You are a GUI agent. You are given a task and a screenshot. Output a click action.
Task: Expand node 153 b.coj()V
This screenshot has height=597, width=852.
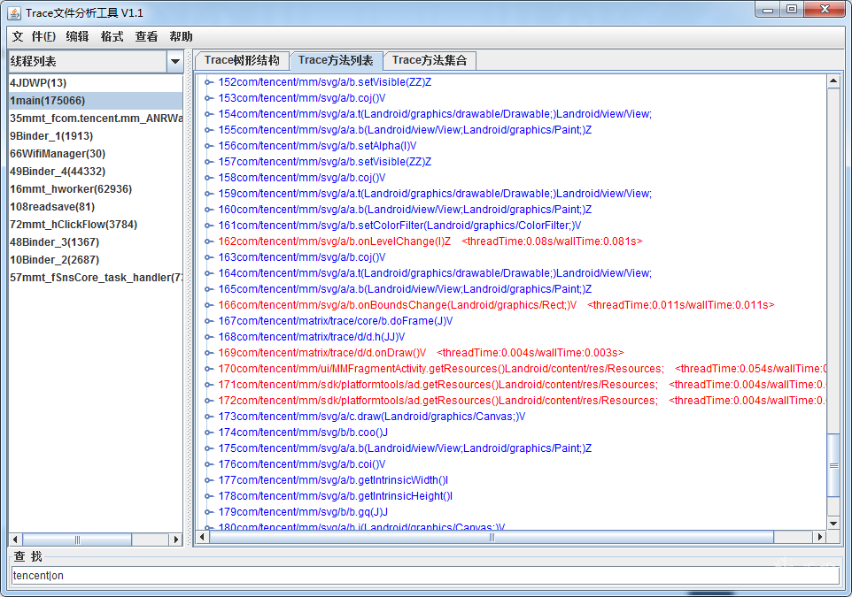(208, 98)
